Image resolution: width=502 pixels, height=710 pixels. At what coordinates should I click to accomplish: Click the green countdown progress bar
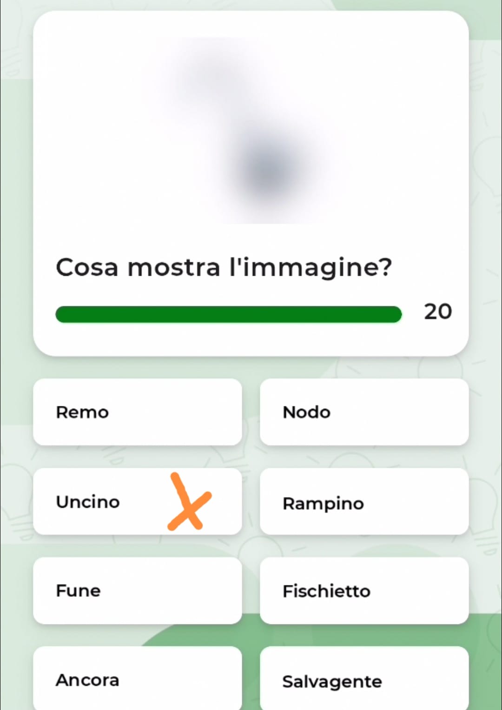(228, 314)
